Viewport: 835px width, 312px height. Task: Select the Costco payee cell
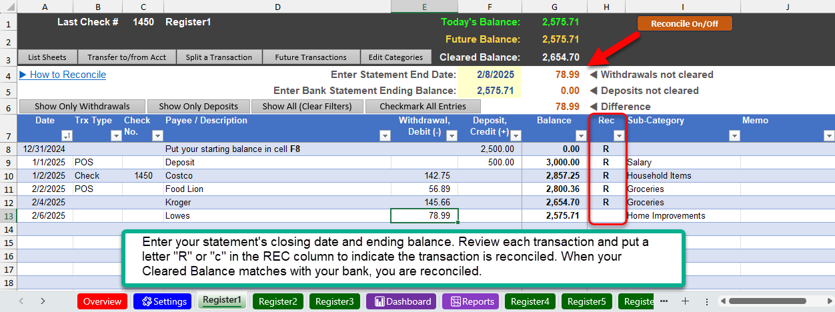(277, 175)
